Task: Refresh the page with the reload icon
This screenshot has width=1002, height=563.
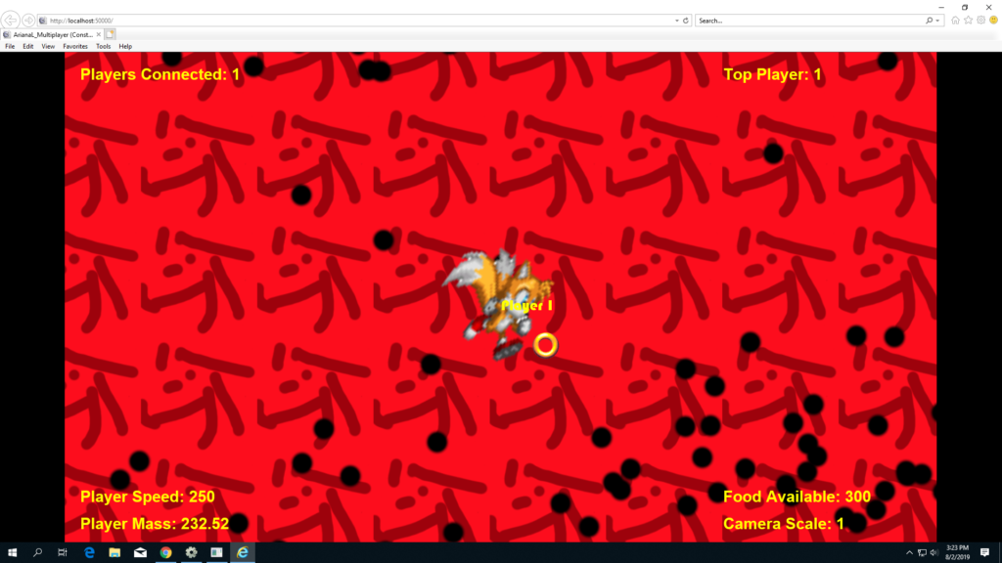Action: coord(686,21)
